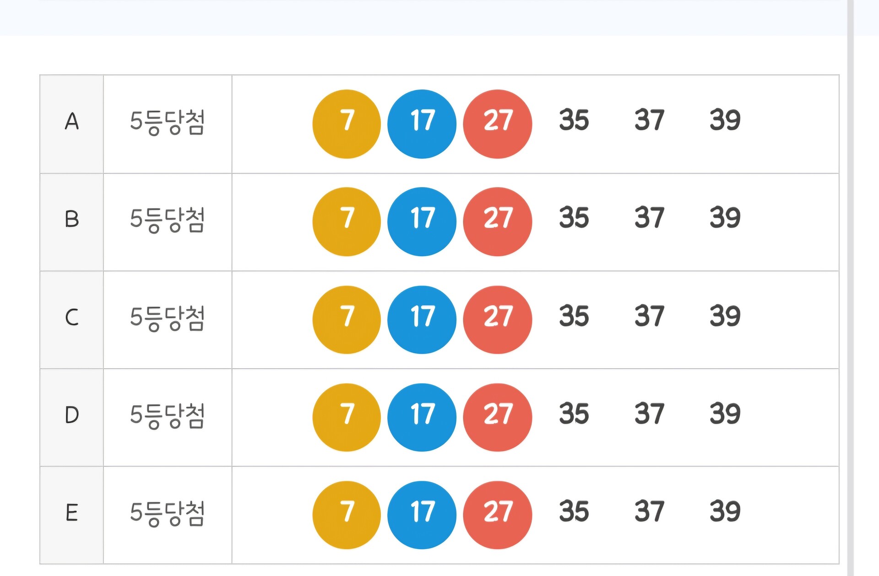The height and width of the screenshot is (576, 879).
Task: Click the vertical scrollbar on the right
Action: [850, 288]
